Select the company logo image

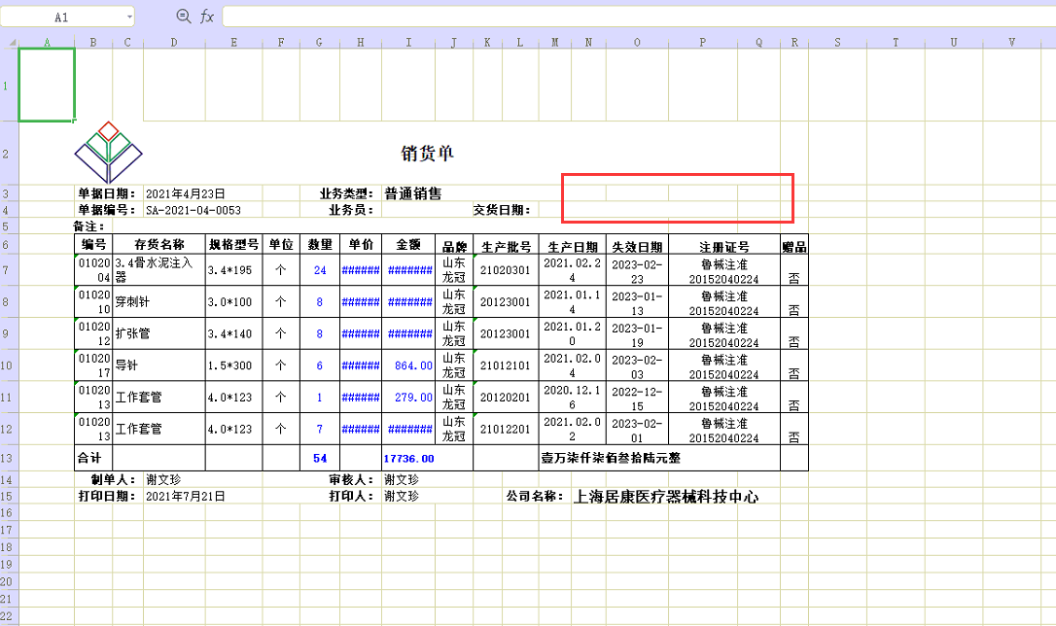click(x=109, y=153)
